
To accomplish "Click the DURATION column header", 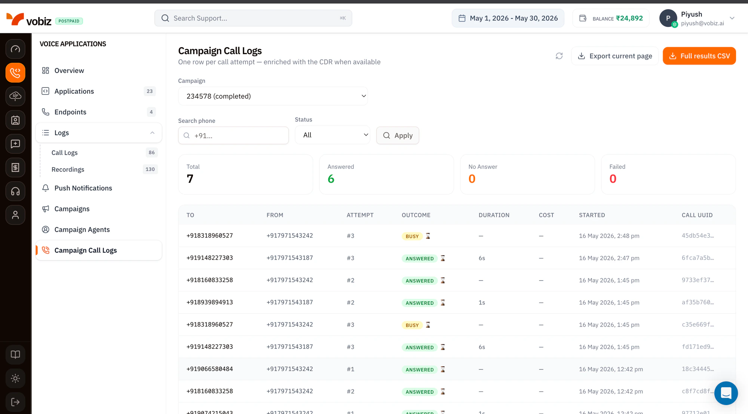I will point(494,215).
